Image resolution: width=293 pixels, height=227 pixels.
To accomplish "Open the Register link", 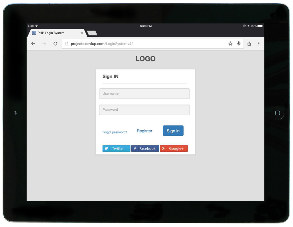I will [144, 131].
